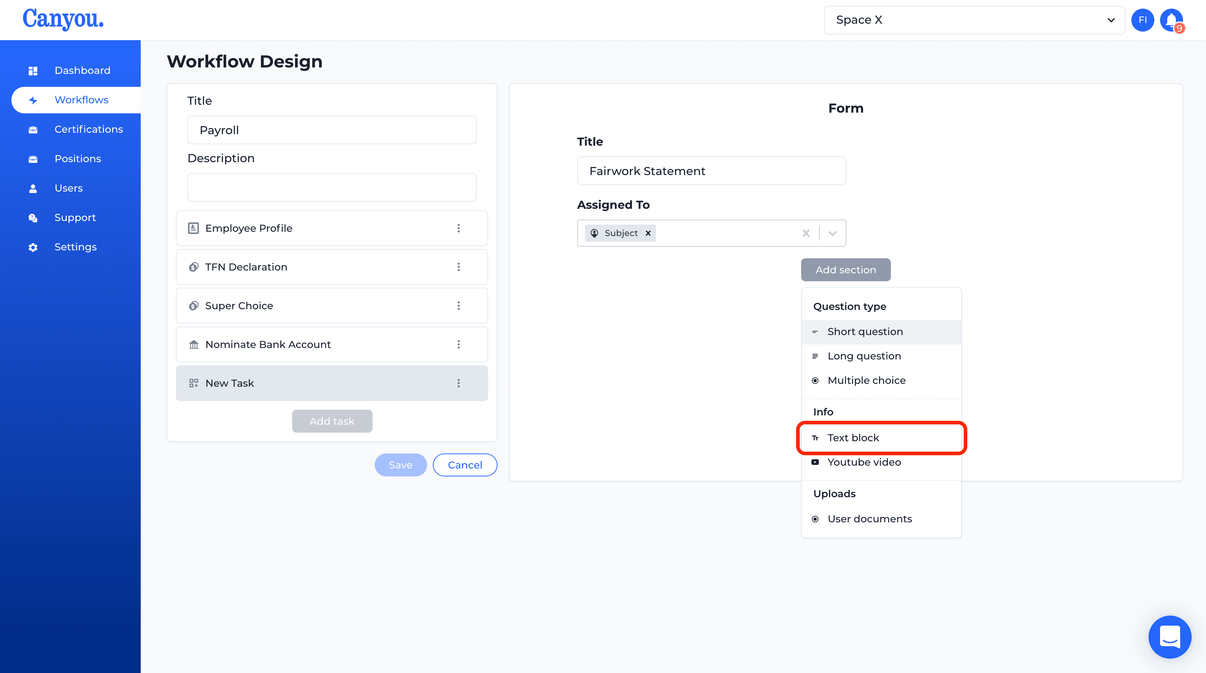The width and height of the screenshot is (1206, 673).
Task: Click the Certifications sidebar icon
Action: click(32, 129)
